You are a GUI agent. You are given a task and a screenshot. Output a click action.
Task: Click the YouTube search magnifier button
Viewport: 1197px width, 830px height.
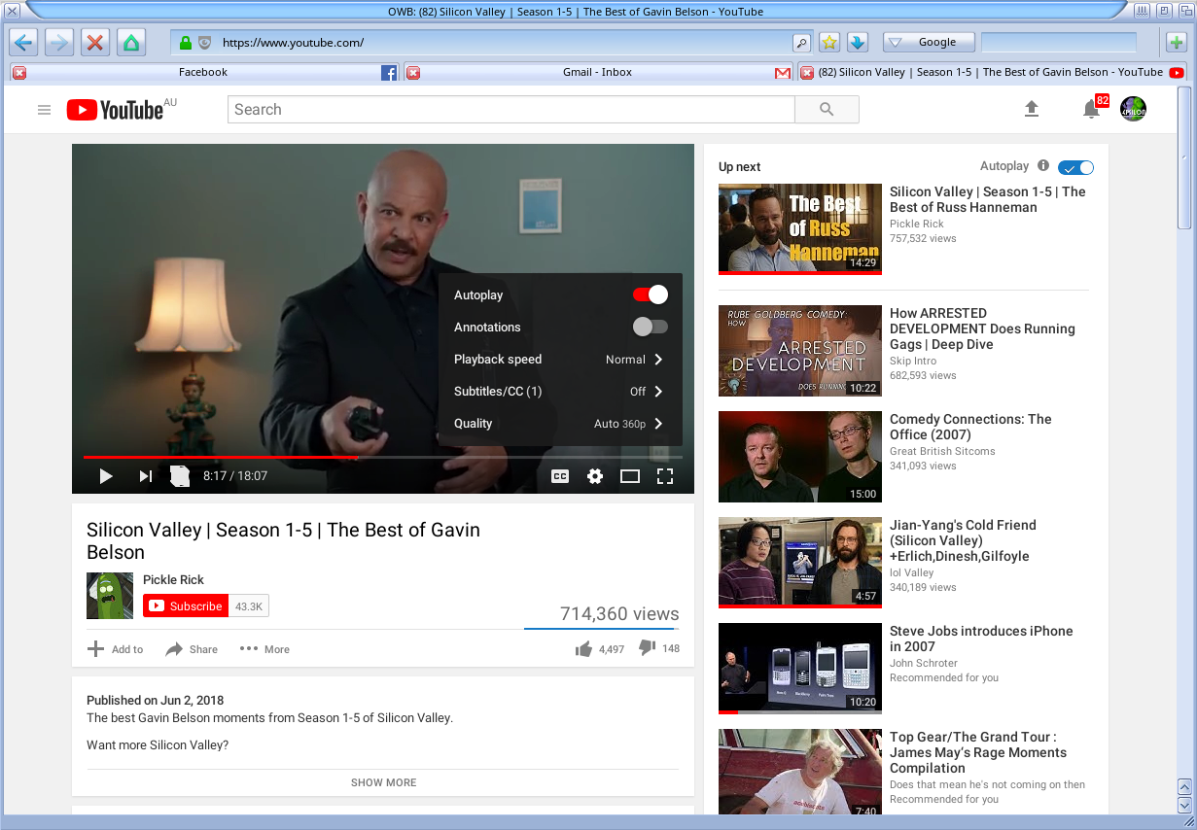point(827,110)
